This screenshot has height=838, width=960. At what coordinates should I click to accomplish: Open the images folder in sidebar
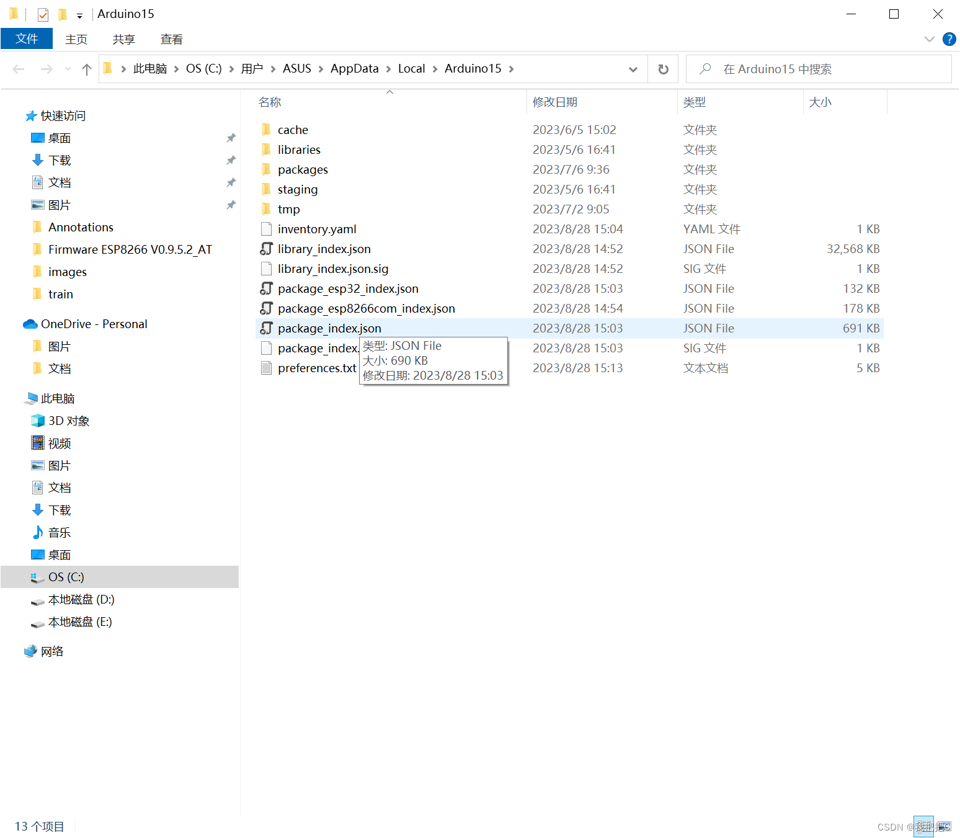(67, 272)
